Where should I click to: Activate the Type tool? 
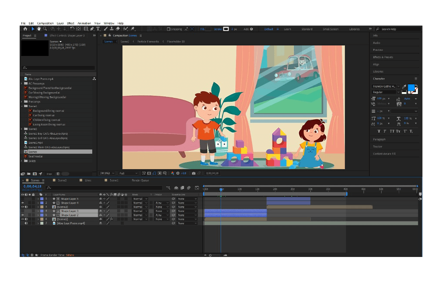coord(98,29)
